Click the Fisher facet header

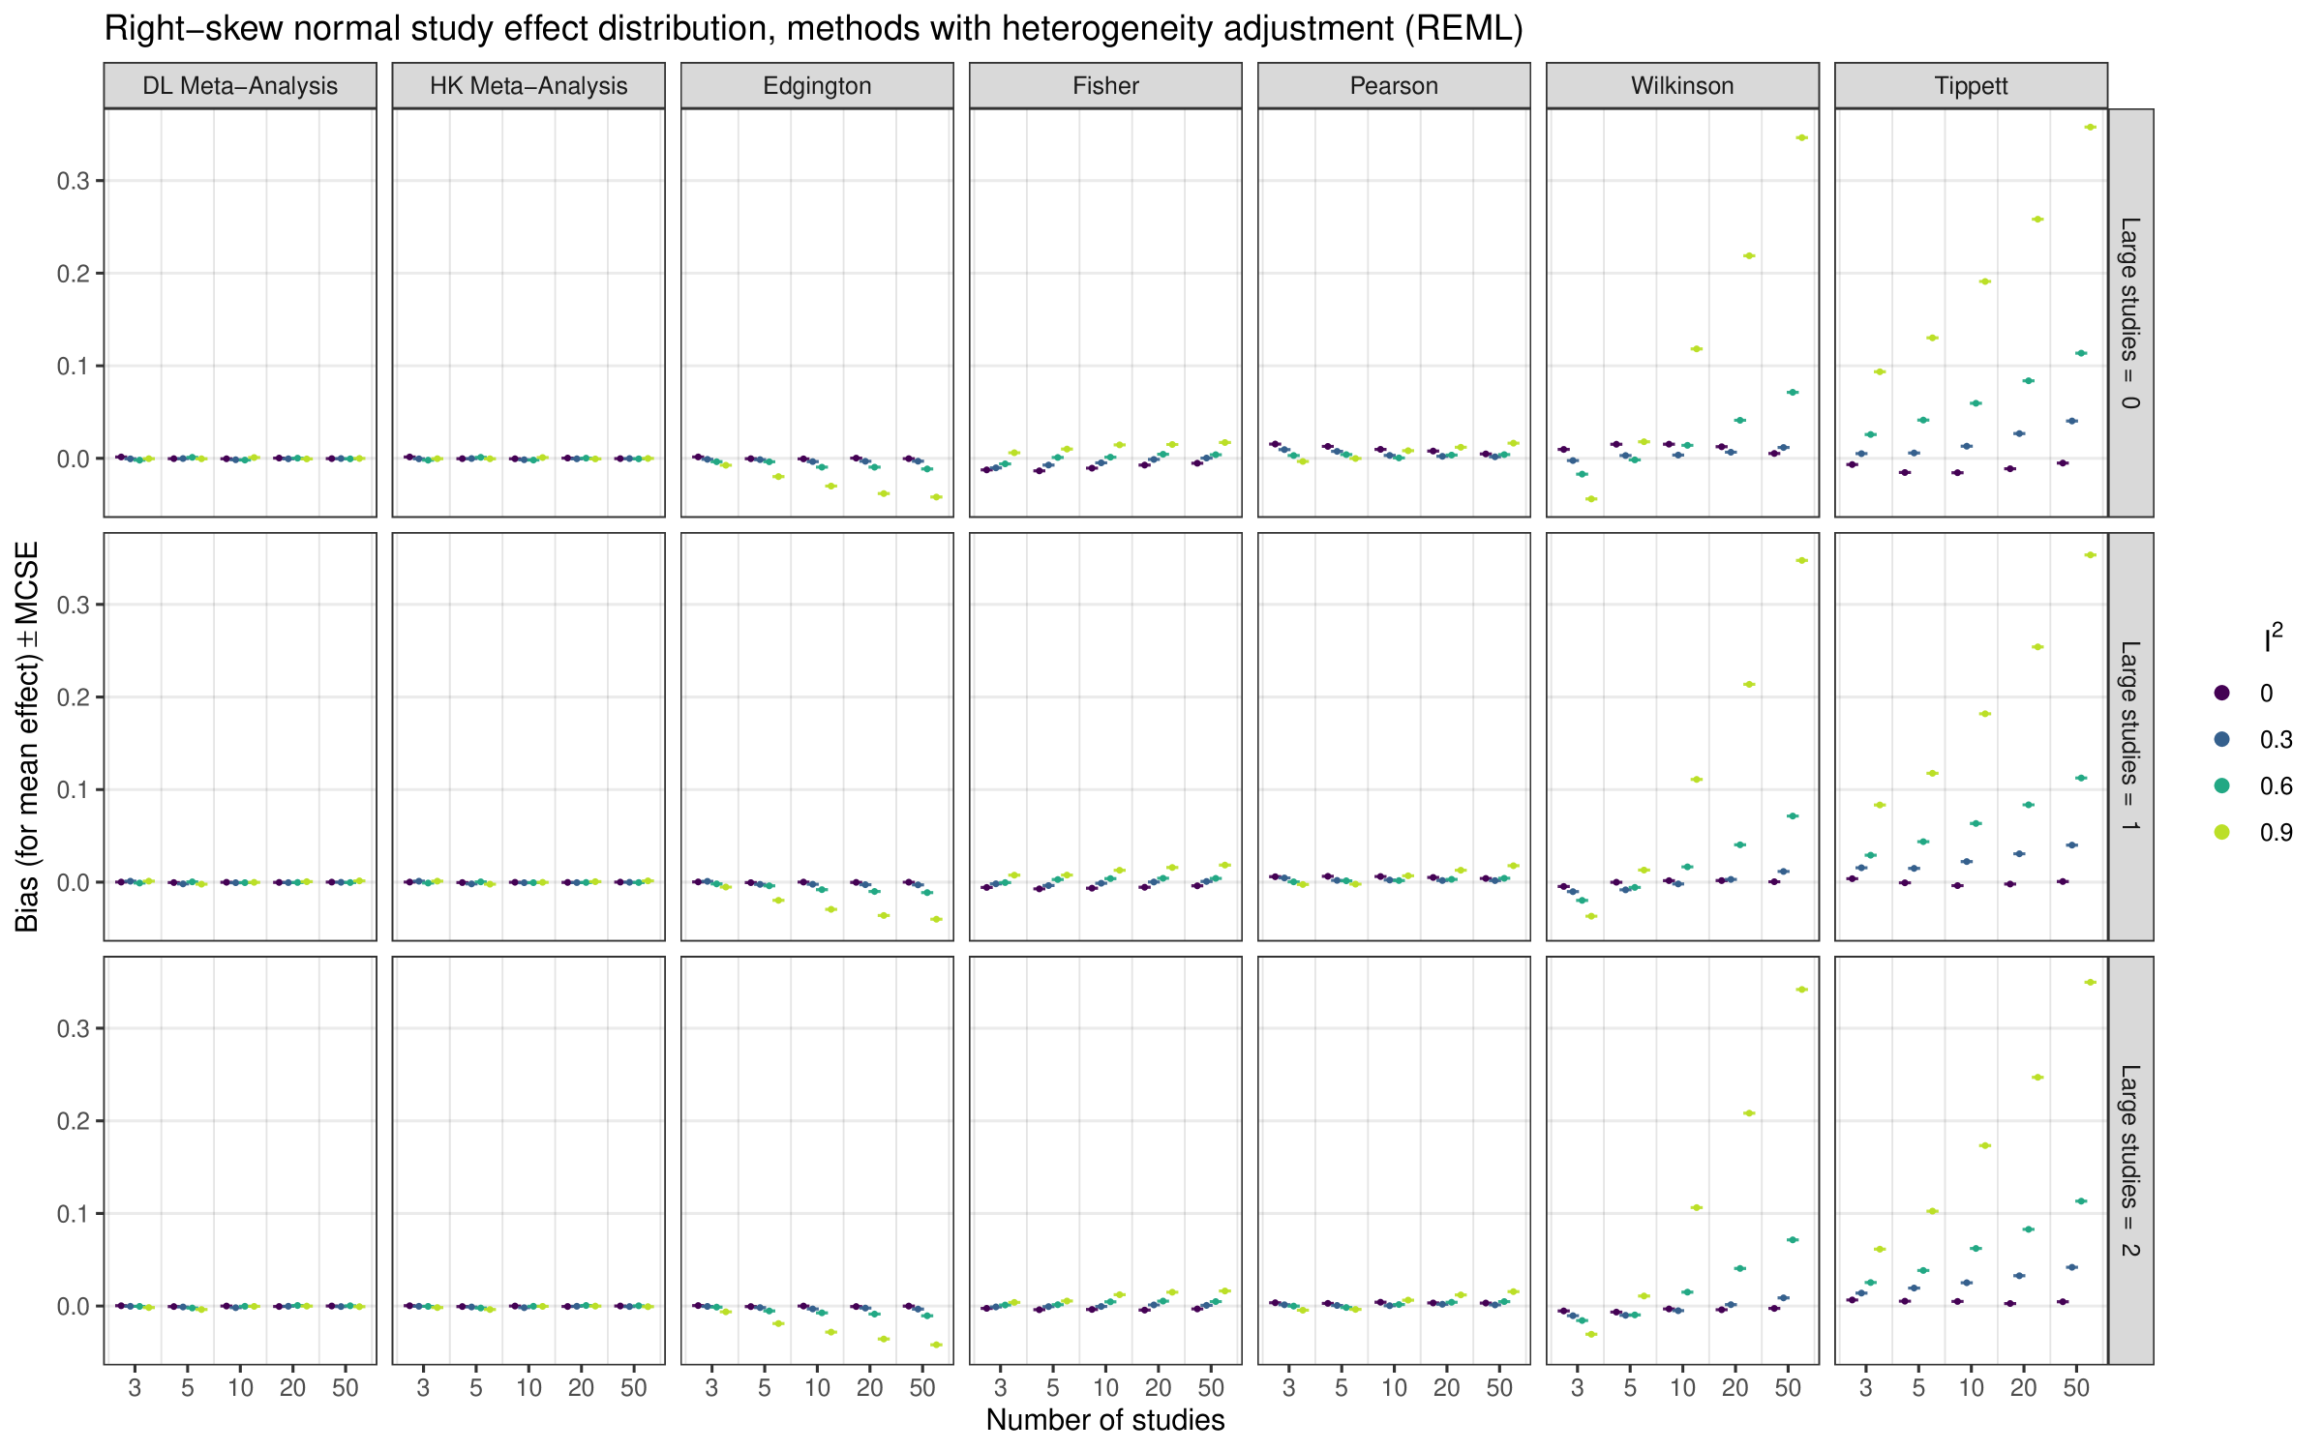click(1105, 86)
